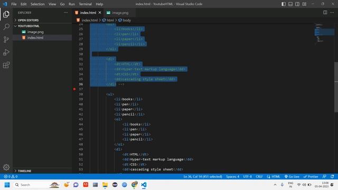The height and width of the screenshot is (190, 338).
Task: Open the Explorer view in activity bar
Action: 6,14
